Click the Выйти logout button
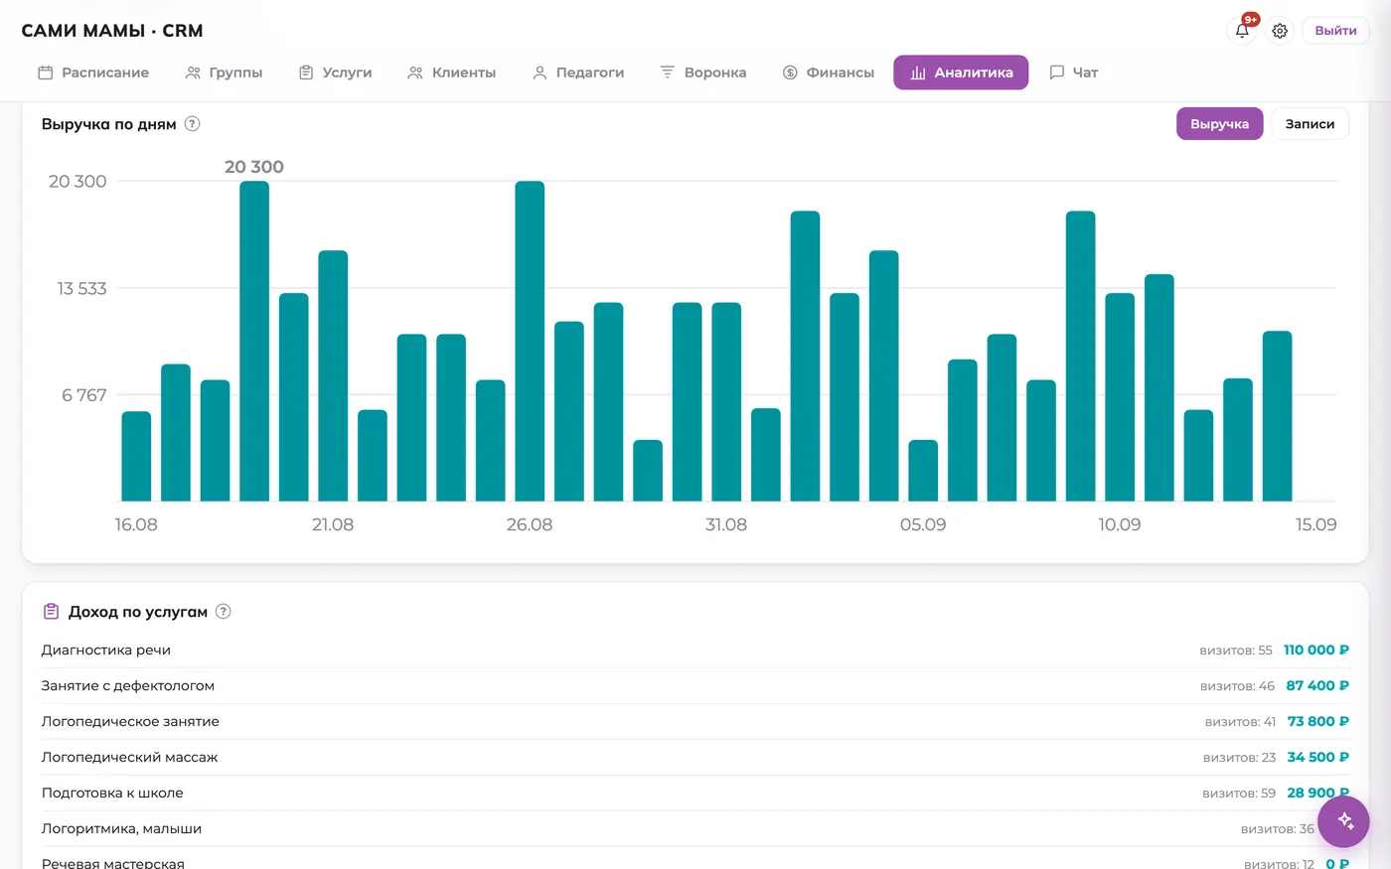The image size is (1391, 869). (1335, 31)
